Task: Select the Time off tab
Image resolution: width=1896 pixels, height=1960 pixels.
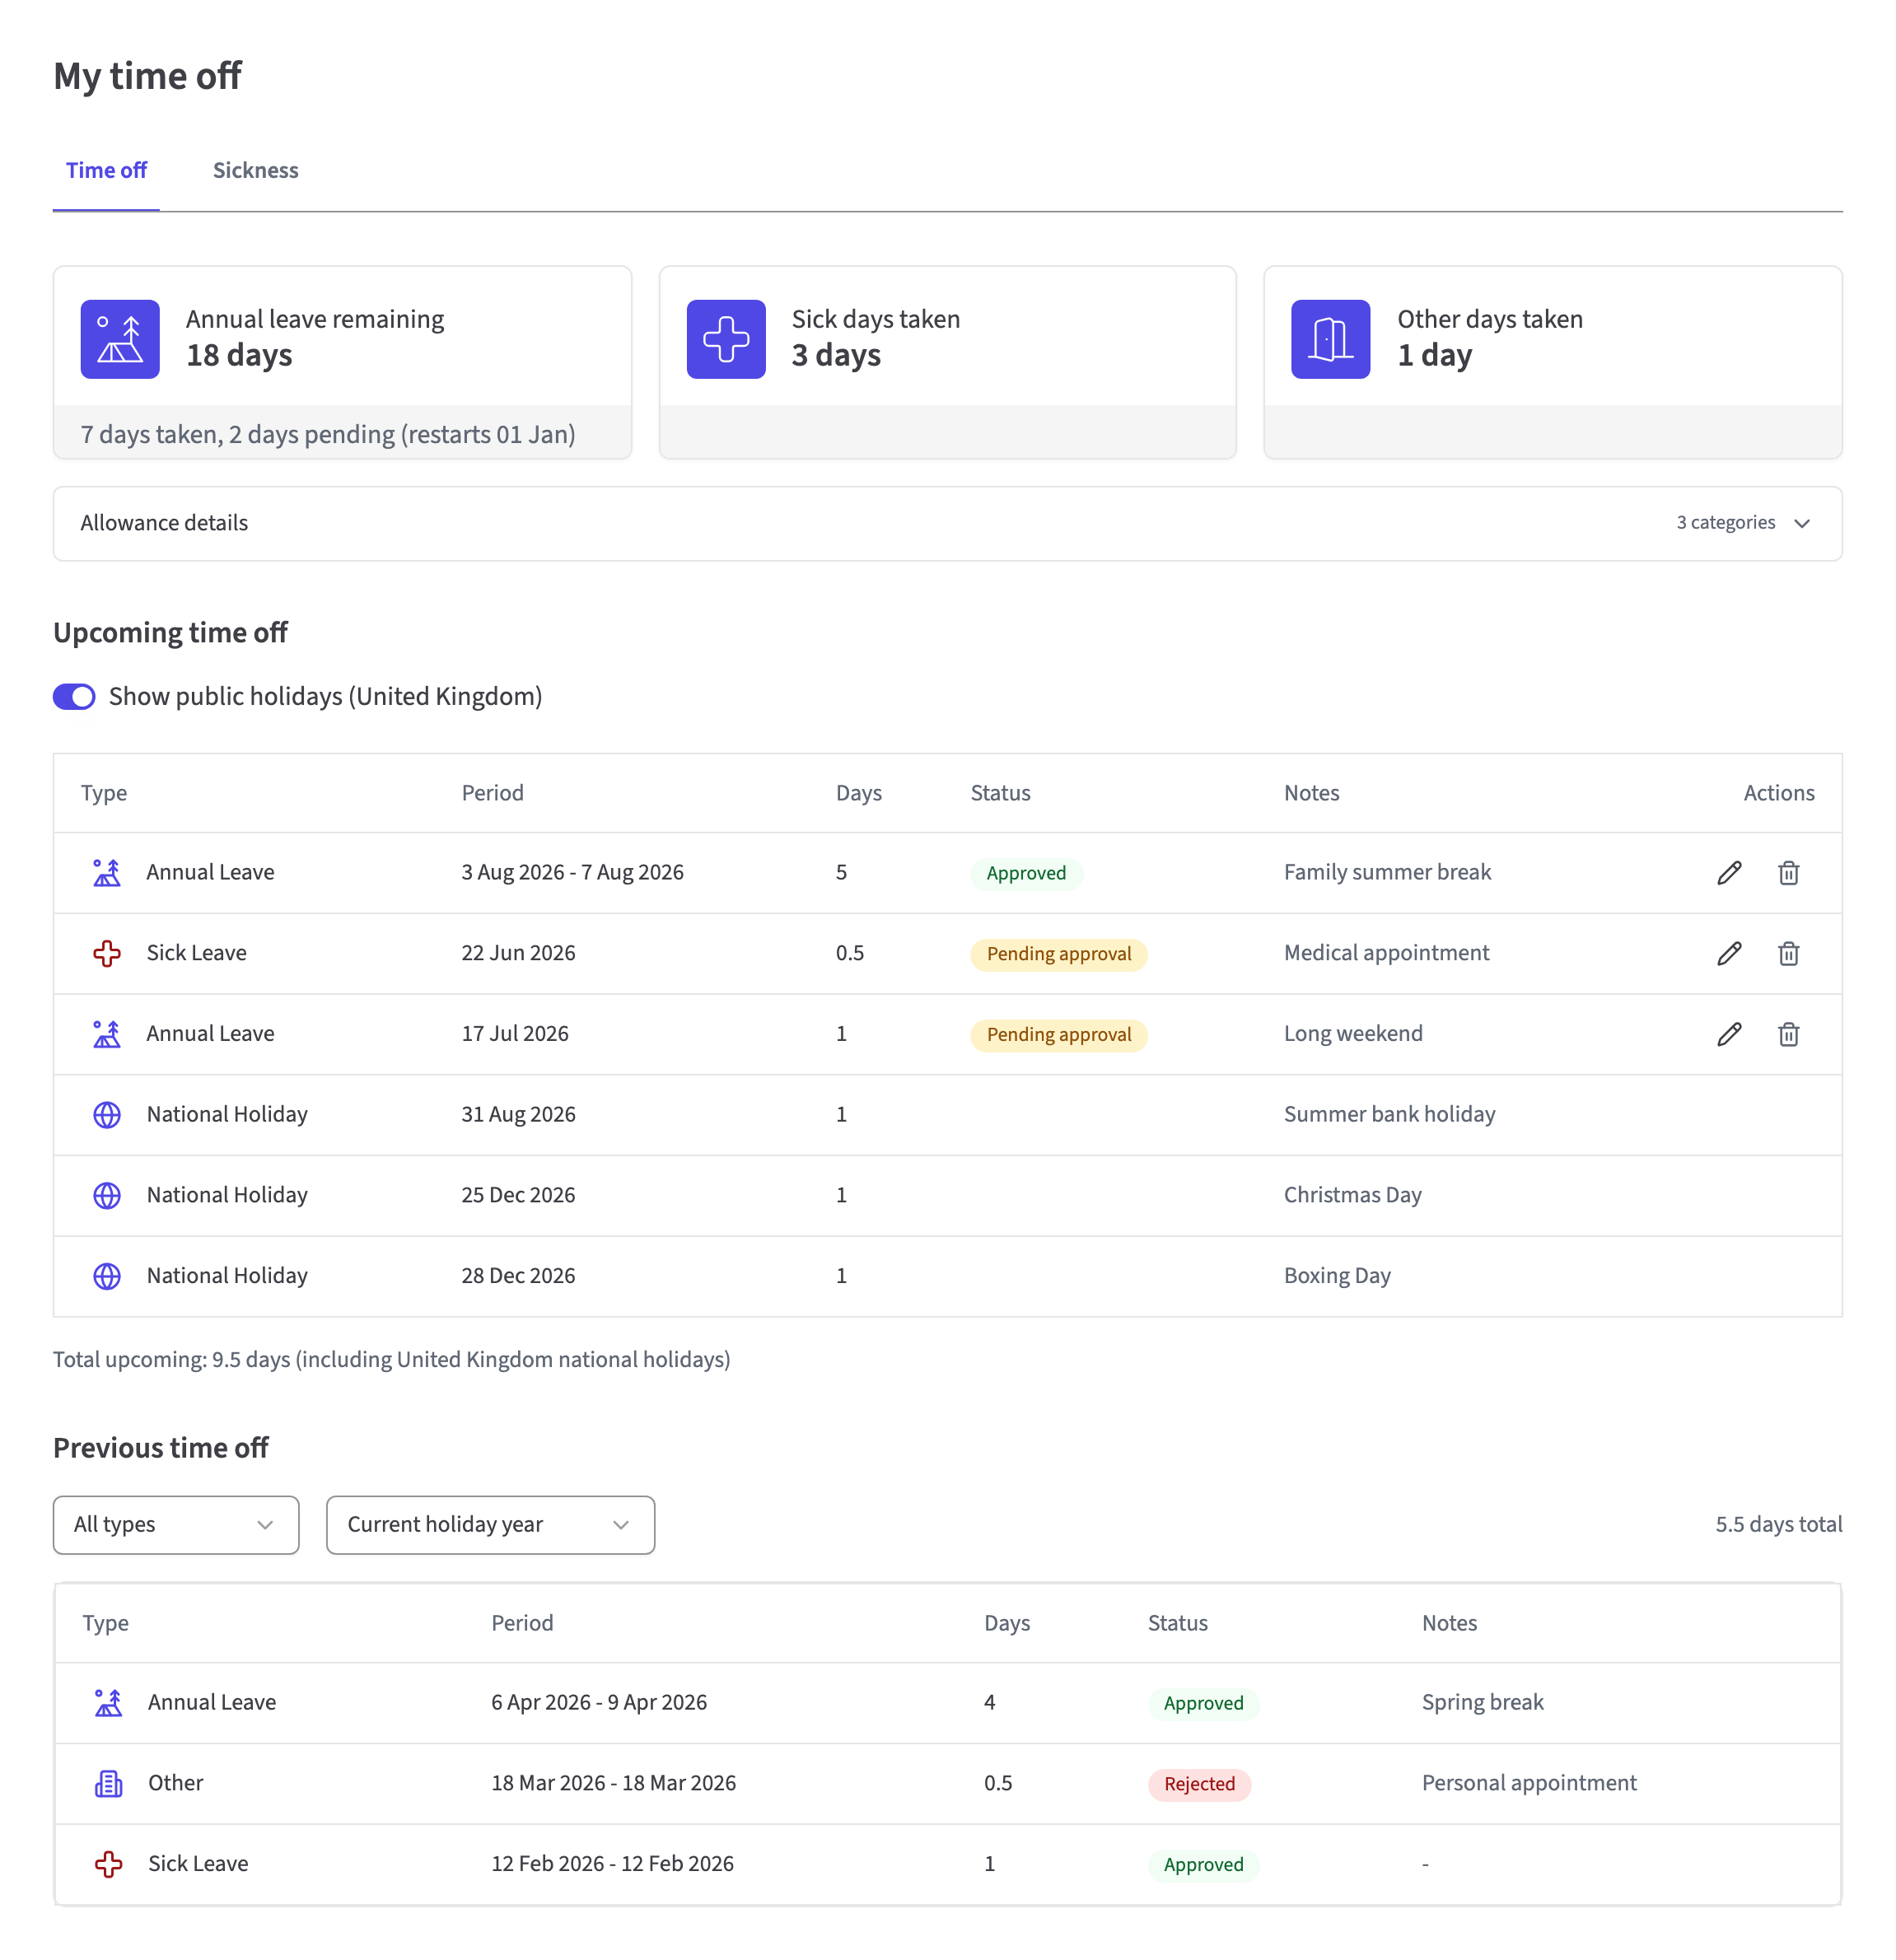Action: (x=106, y=171)
